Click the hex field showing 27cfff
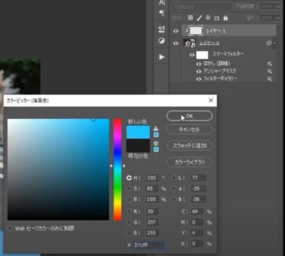Screen dimensions: 285x256 (148, 245)
